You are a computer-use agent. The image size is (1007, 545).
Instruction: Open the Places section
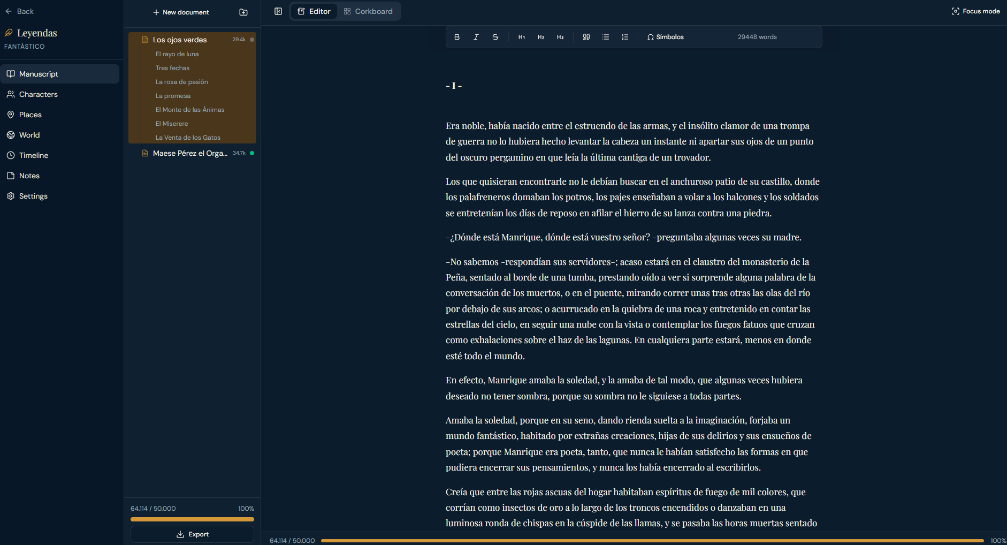(59, 115)
